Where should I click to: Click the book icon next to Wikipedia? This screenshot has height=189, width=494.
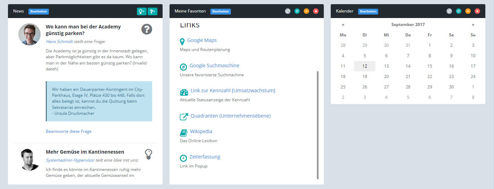[183, 133]
